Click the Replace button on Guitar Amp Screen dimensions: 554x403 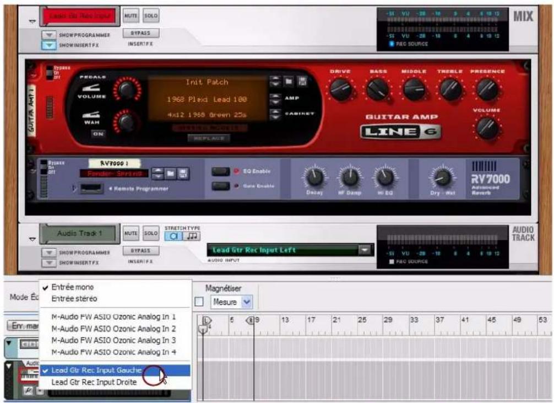(x=209, y=138)
